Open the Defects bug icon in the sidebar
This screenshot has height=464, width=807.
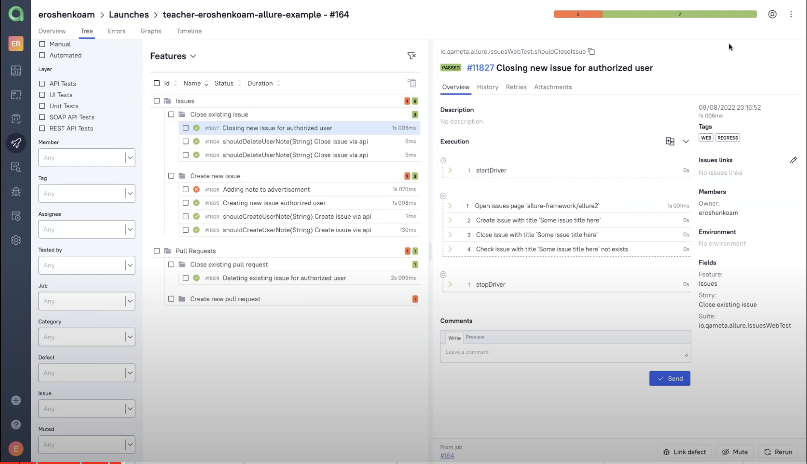pyautogui.click(x=16, y=192)
